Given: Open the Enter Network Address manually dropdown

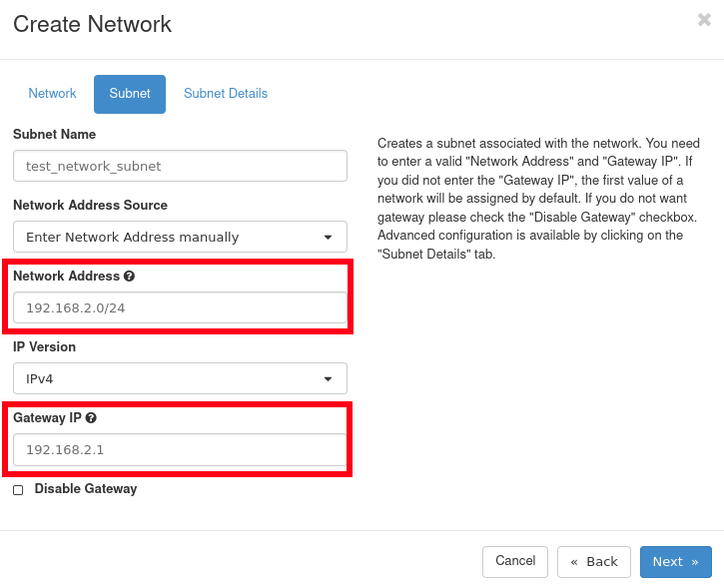Looking at the screenshot, I should 170,238.
